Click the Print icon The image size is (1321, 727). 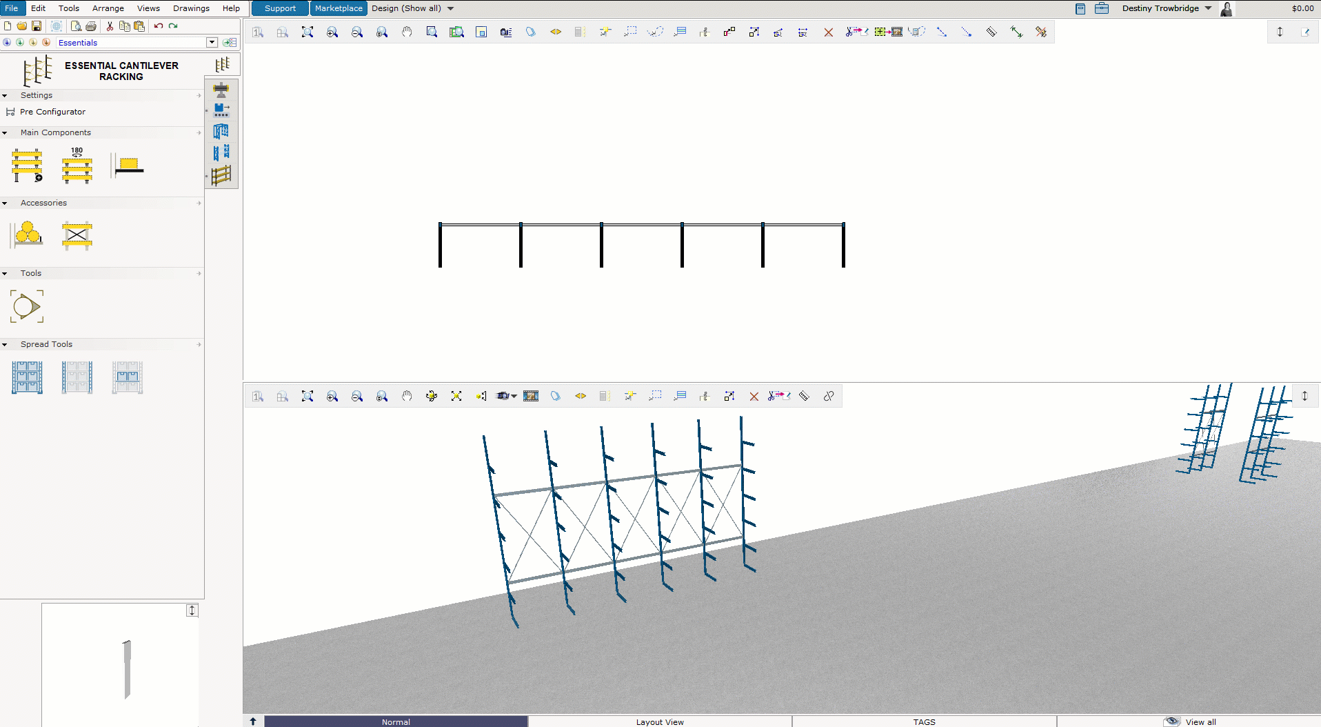(x=91, y=26)
